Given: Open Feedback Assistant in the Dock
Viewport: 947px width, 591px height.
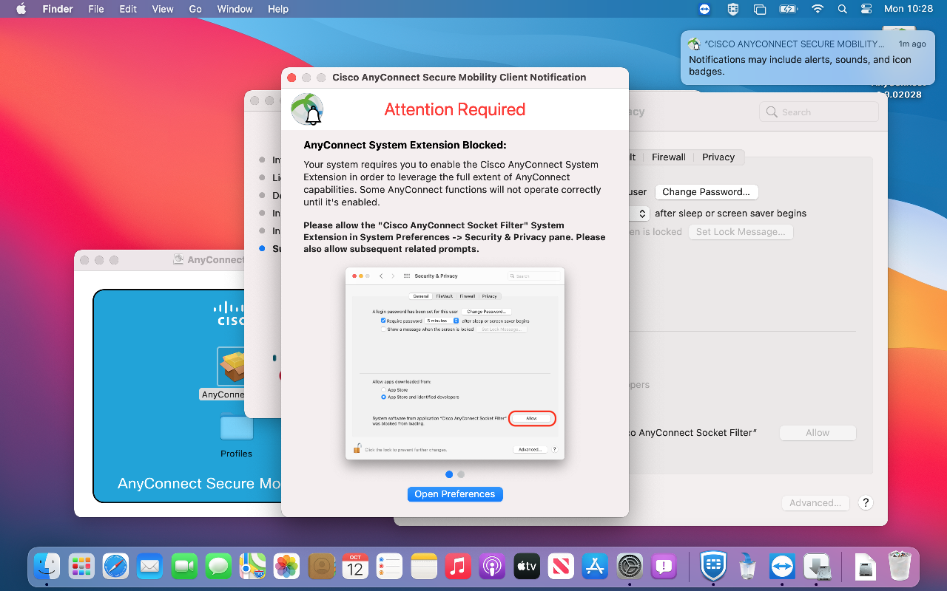Looking at the screenshot, I should [664, 567].
